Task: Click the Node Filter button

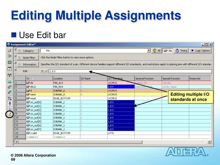Action: click(x=28, y=57)
